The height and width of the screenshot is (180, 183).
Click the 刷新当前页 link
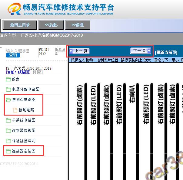[x=166, y=52]
